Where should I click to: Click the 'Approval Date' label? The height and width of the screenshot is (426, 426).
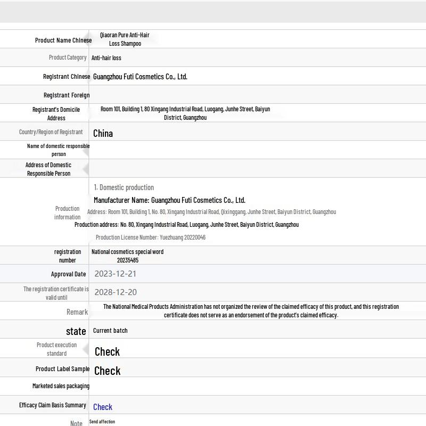69,274
